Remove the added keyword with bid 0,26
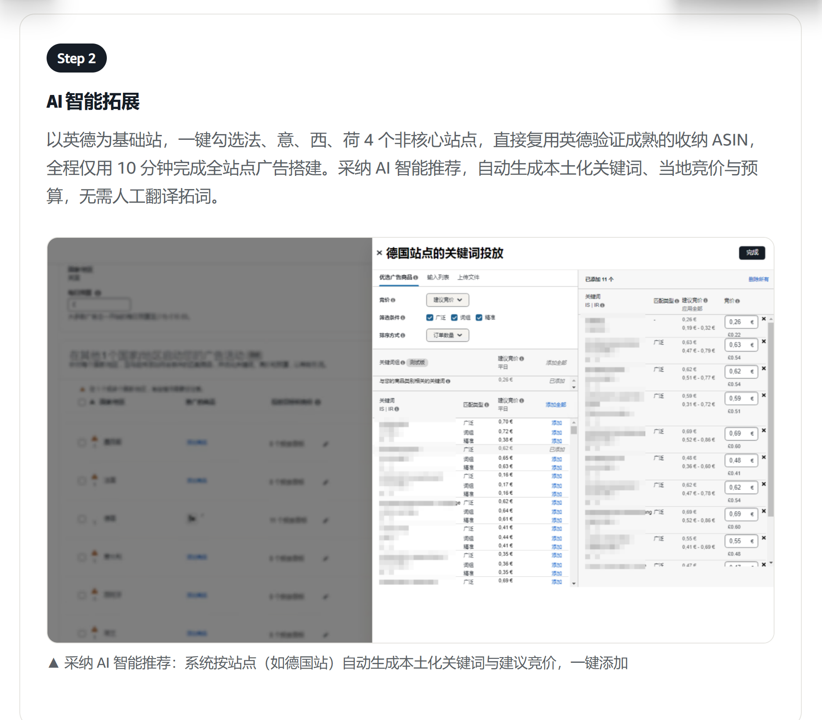Image resolution: width=822 pixels, height=720 pixels. click(x=764, y=319)
